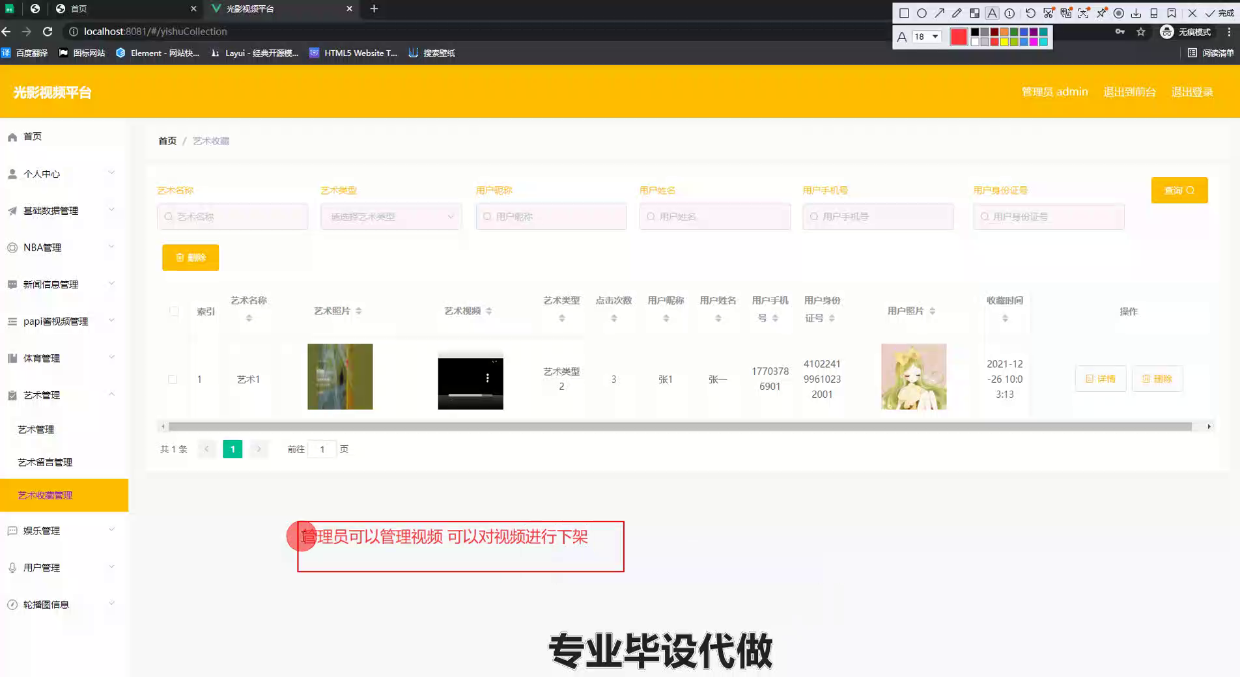Expand 体育管理 sidebar menu
This screenshot has height=677, width=1240.
64,358
